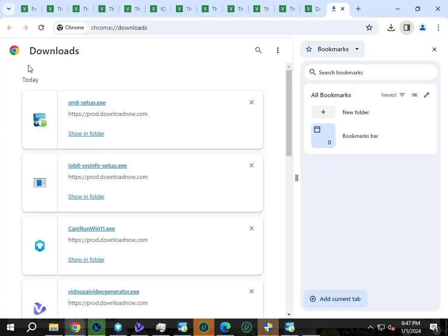This screenshot has height=336, width=448.
Task: Open a new tab with plus button
Action: coord(358,9)
